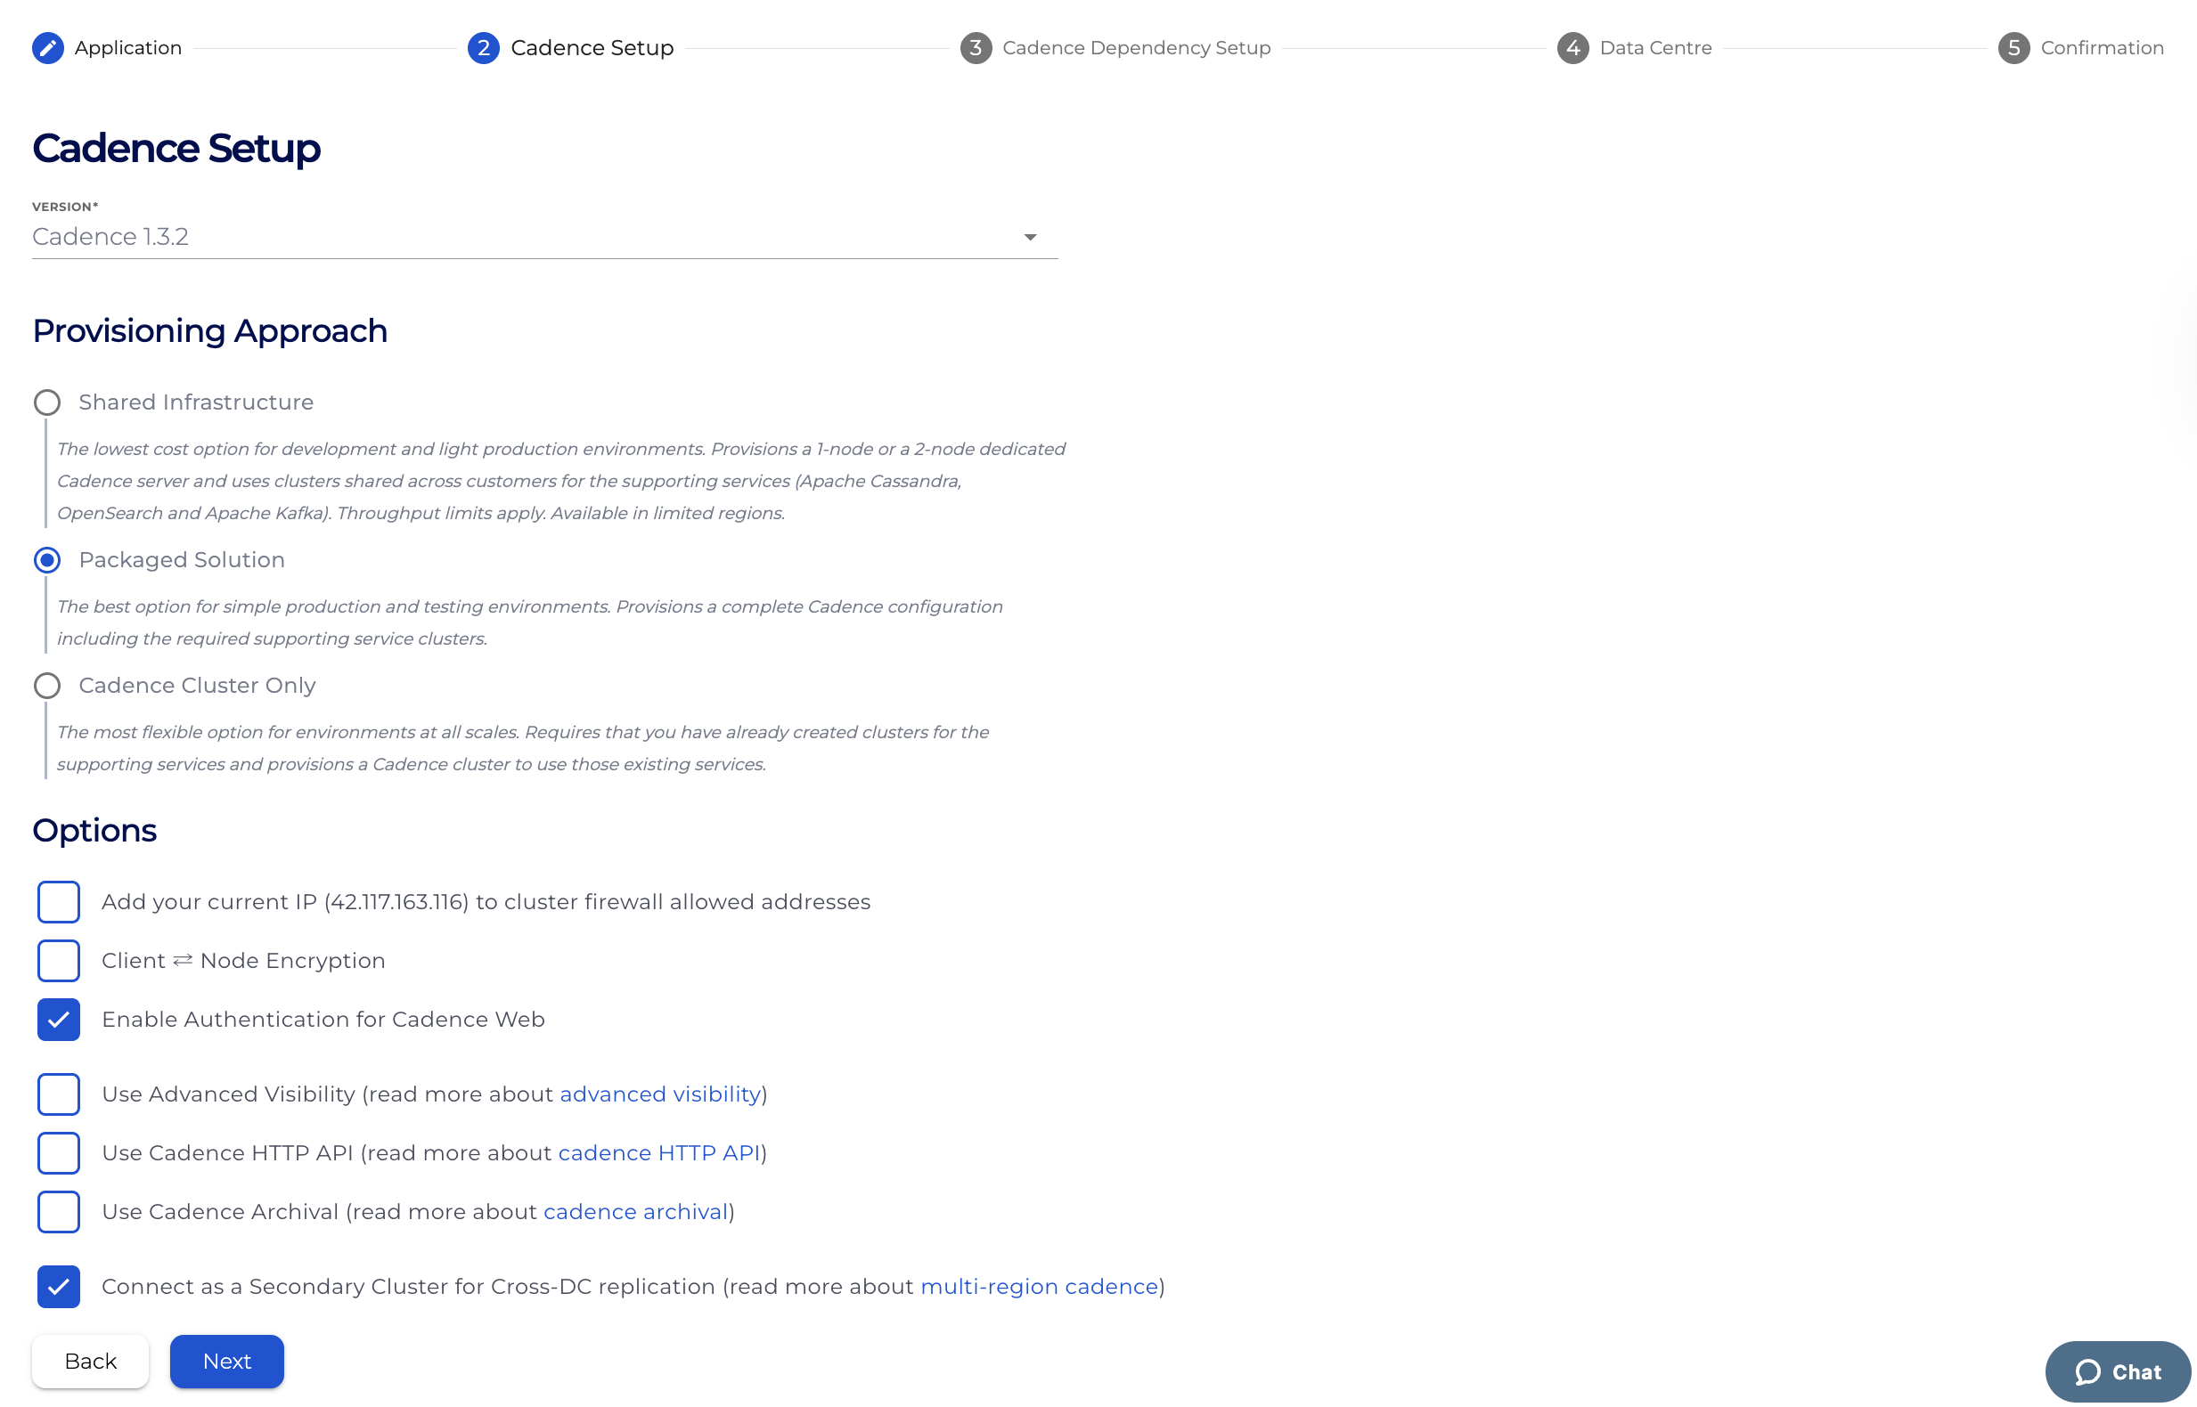Viewport: 2197px width, 1407px height.
Task: Enable adding current IP to firewall
Action: pos(59,902)
